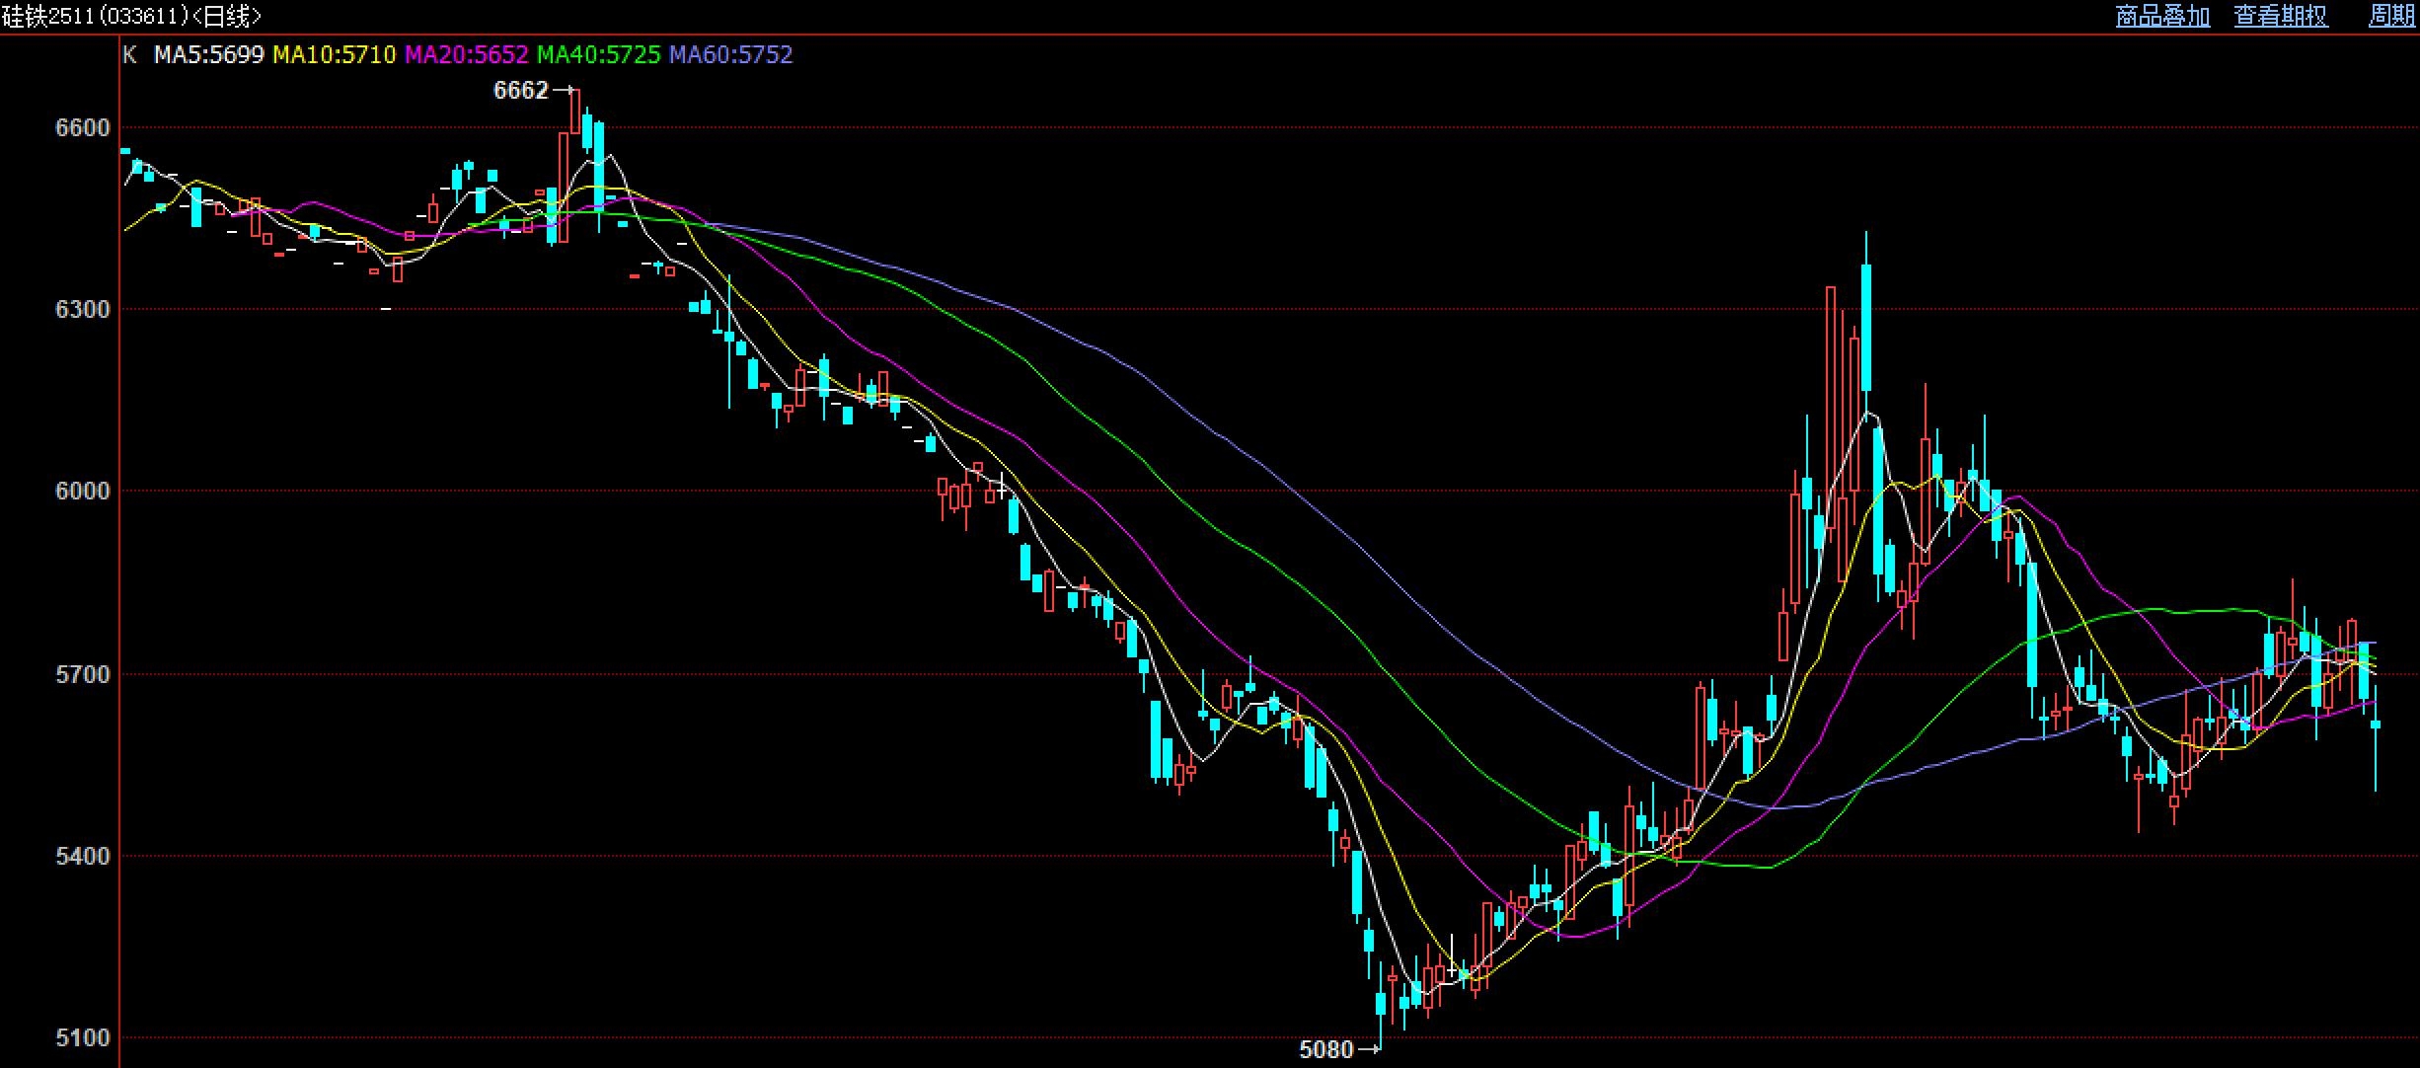Select the MA20:5652 indicator label

pos(467,55)
